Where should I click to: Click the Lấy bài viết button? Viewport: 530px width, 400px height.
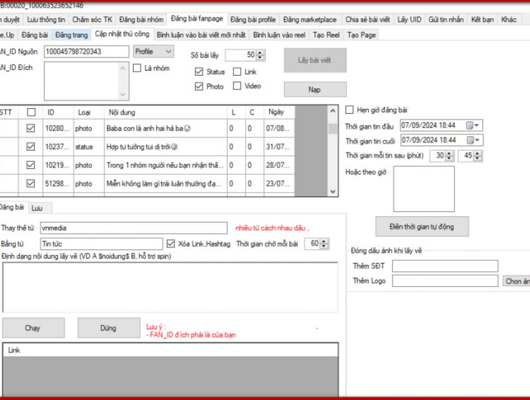tap(314, 61)
